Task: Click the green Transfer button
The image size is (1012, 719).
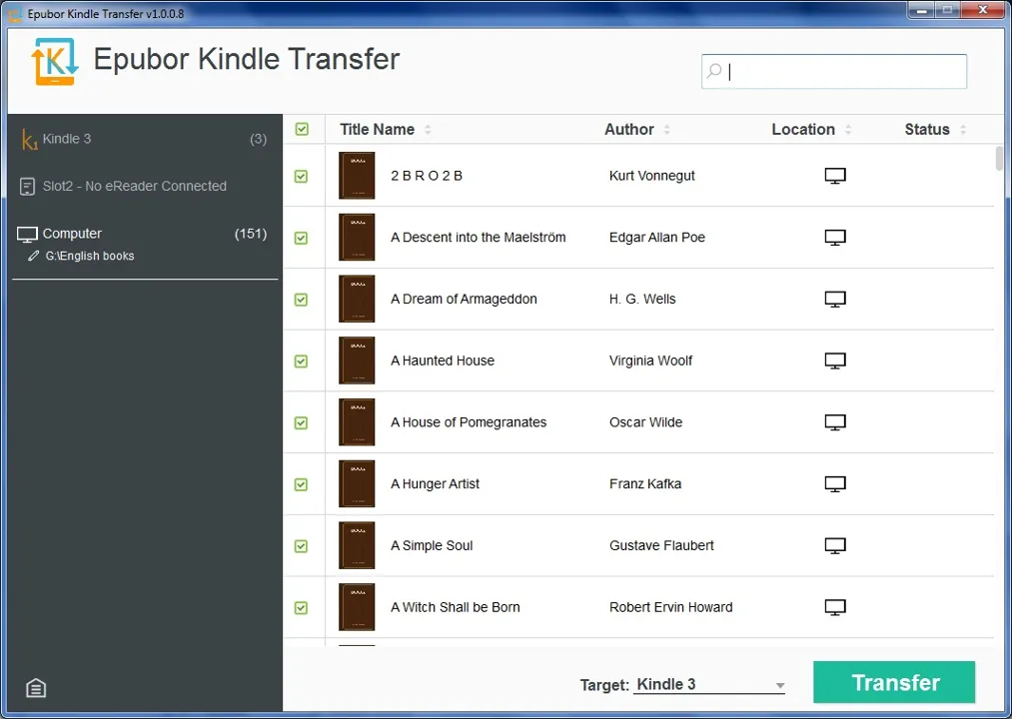Action: 894,682
